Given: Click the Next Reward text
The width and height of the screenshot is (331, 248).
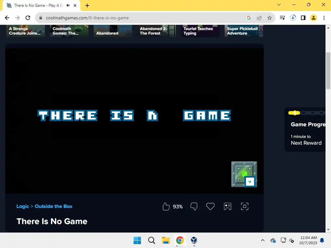Looking at the screenshot, I should coord(306,143).
